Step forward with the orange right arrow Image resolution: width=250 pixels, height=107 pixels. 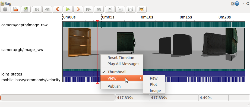pos(78,9)
